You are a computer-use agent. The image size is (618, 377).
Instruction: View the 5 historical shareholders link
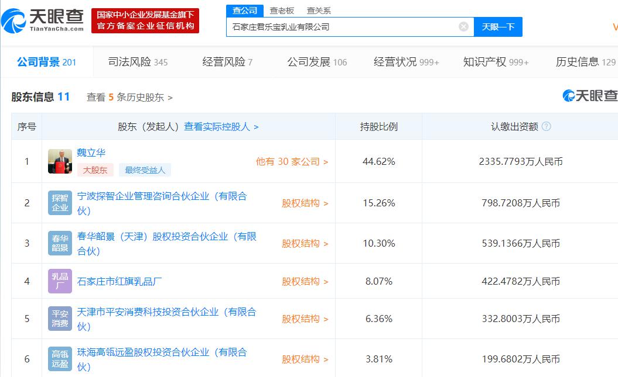(129, 98)
